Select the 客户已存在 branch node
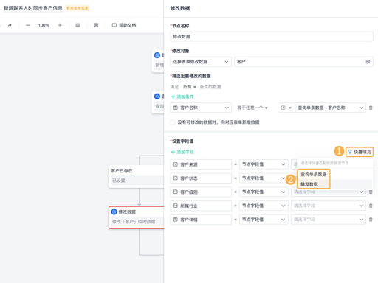Image resolution: width=378 pixels, height=283 pixels. (x=137, y=177)
